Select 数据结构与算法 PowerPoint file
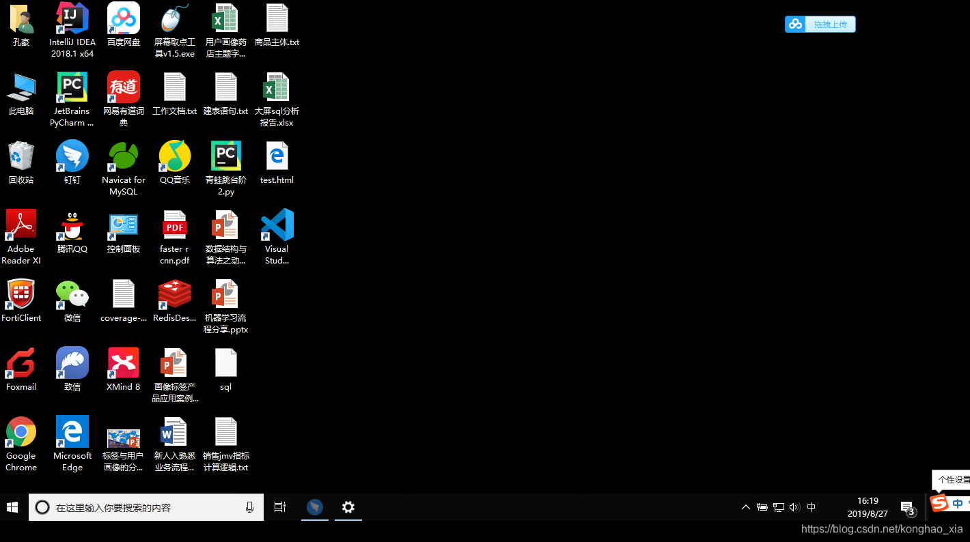The image size is (970, 542). click(225, 237)
